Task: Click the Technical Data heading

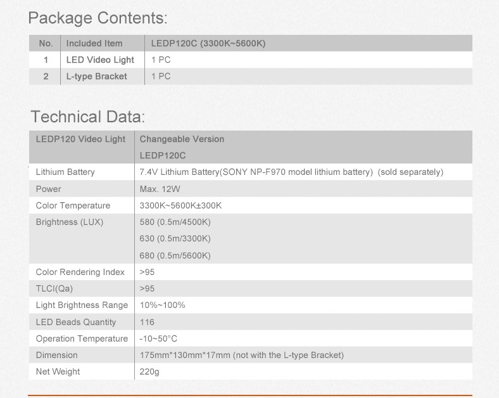Action: tap(88, 117)
